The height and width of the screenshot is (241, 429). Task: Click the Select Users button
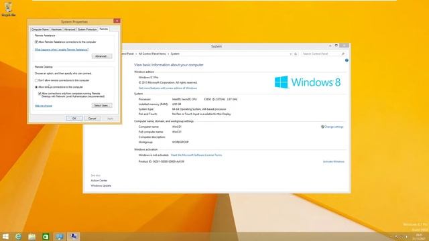coord(102,106)
